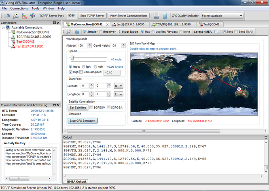Click the Altitude input field
This screenshot has height=191, width=269.
(82, 46)
